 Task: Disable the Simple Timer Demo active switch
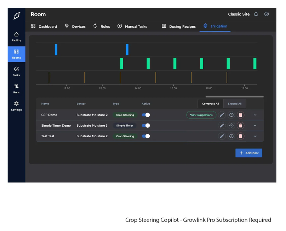click(x=146, y=126)
